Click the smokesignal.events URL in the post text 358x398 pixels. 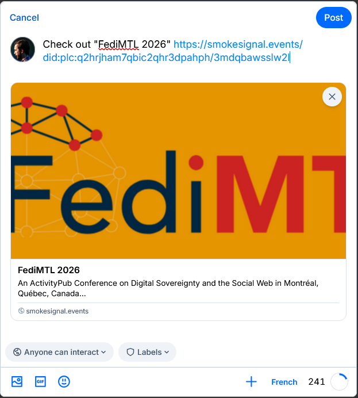(x=237, y=45)
